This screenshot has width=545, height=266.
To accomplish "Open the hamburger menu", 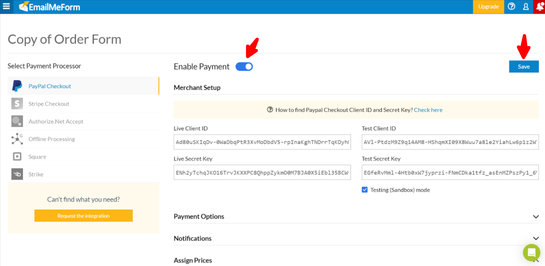I will 6,6.
